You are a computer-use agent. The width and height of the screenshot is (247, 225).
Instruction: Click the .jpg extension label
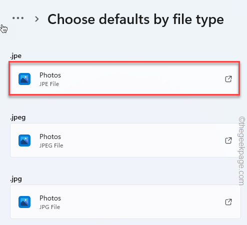pyautogui.click(x=16, y=179)
